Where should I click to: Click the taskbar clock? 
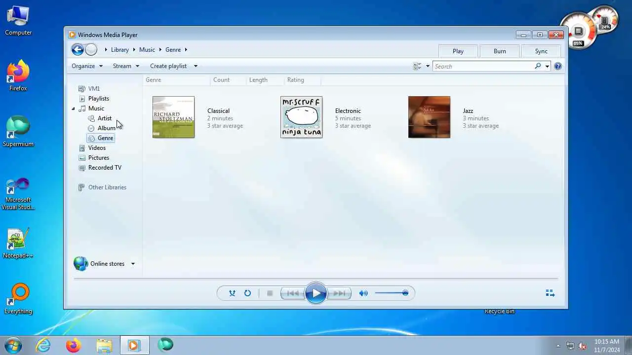[x=607, y=346]
